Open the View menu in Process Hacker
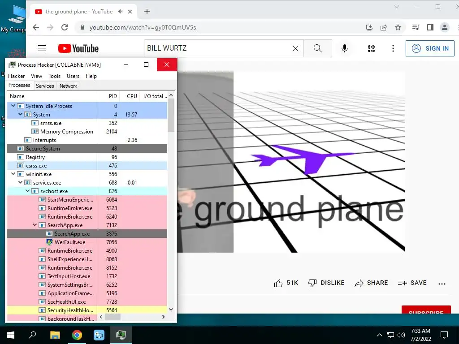459x344 pixels. [x=37, y=76]
